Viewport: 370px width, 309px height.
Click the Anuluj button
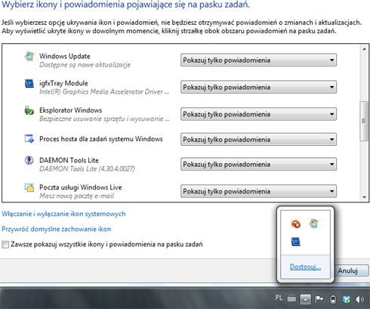(x=351, y=270)
